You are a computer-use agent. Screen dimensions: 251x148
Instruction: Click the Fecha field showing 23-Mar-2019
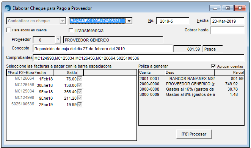point(227,21)
